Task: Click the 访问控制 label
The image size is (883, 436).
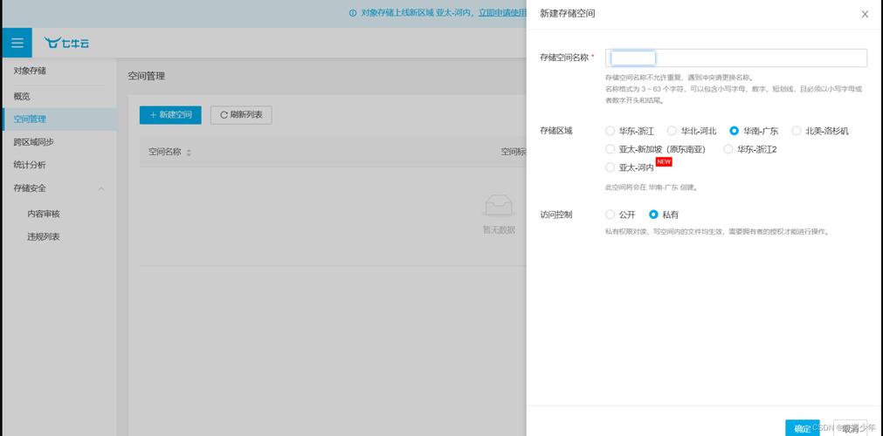Action: (x=555, y=215)
